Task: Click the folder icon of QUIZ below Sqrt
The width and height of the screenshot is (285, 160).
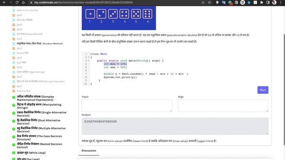Action: tap(14, 67)
